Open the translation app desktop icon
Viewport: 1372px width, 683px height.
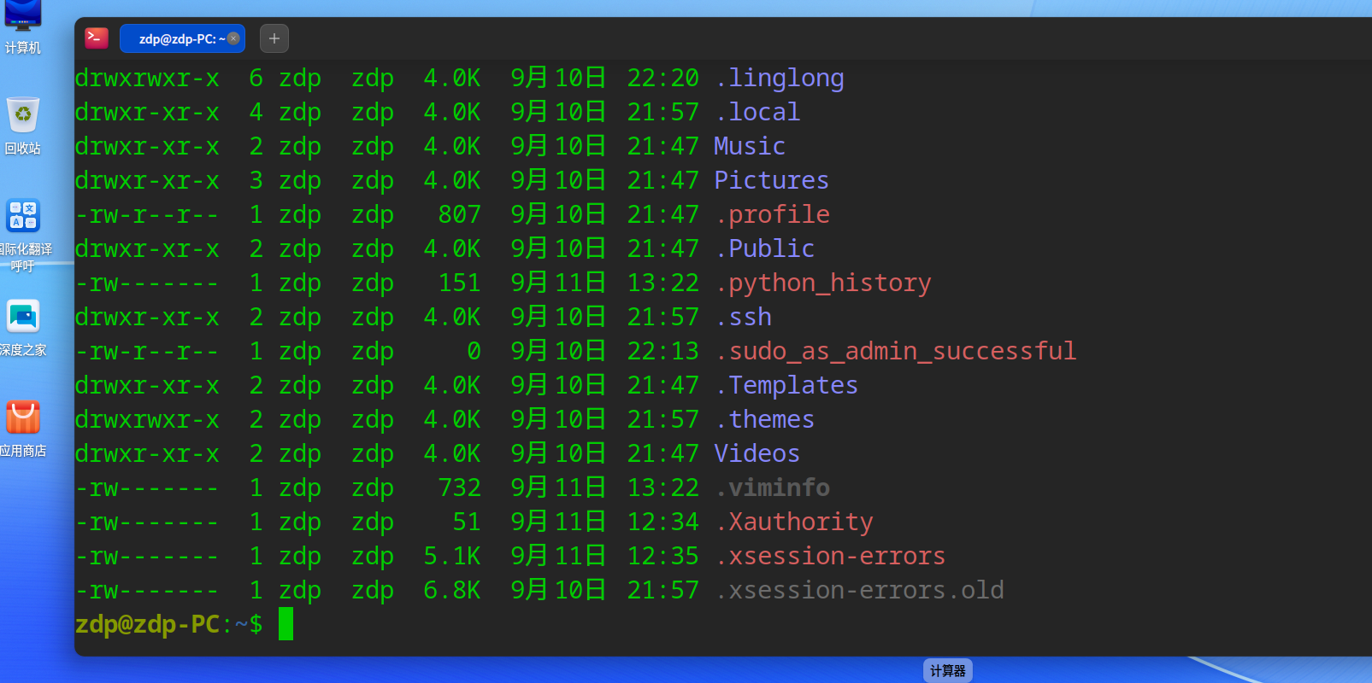click(x=23, y=236)
